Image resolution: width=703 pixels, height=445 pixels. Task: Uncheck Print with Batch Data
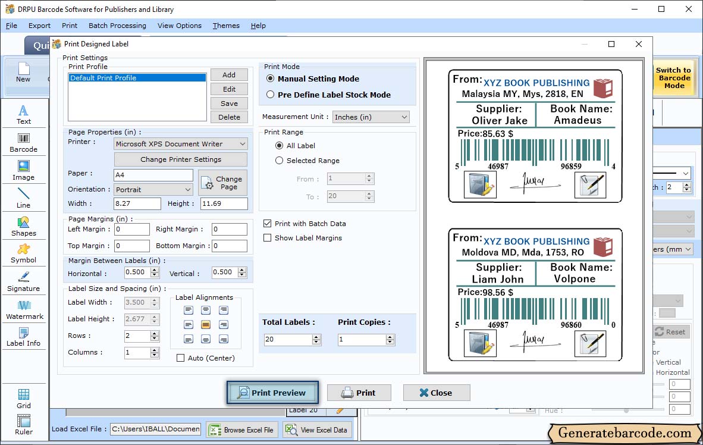click(x=267, y=224)
